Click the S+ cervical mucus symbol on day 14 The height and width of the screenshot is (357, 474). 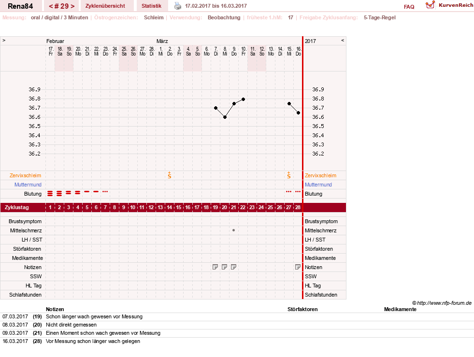170,175
